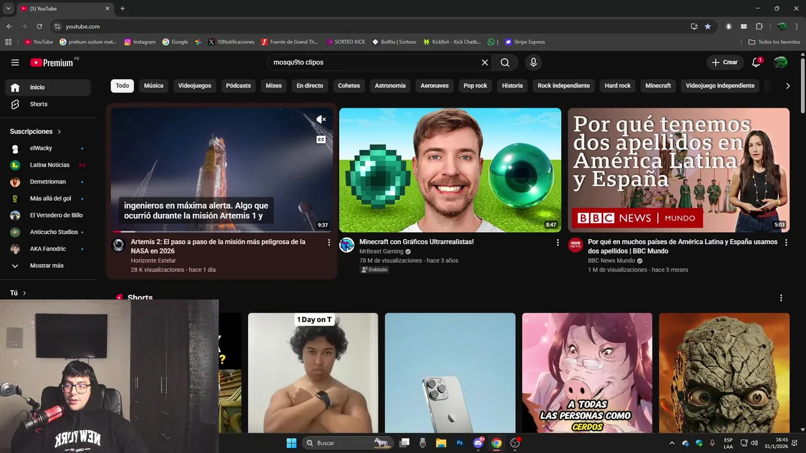Open the notifications bell
The height and width of the screenshot is (453, 806).
[756, 62]
